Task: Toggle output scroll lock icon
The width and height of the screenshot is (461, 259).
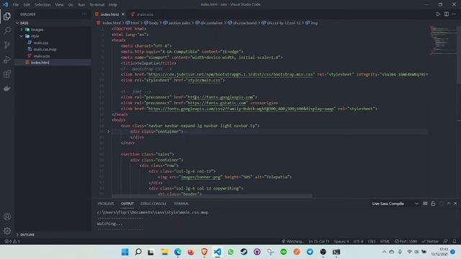Action: click(x=433, y=204)
